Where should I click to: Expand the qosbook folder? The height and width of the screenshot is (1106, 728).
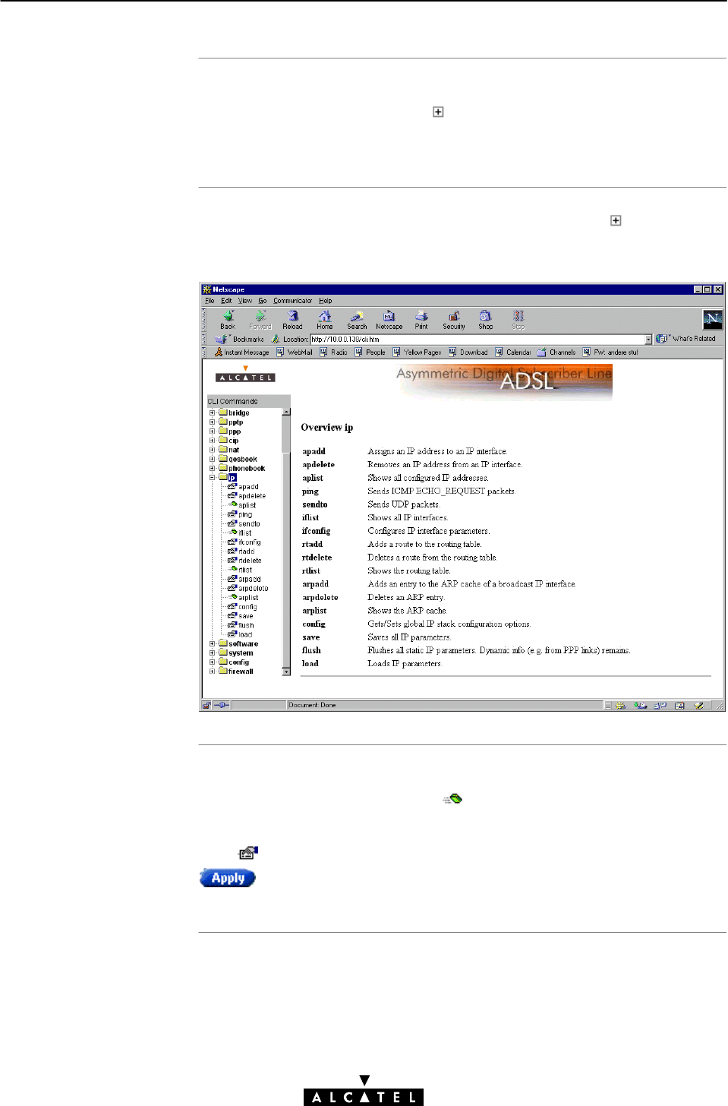pyautogui.click(x=213, y=459)
